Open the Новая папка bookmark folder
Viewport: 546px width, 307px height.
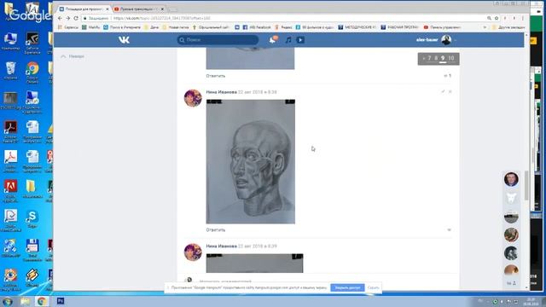tap(176, 27)
